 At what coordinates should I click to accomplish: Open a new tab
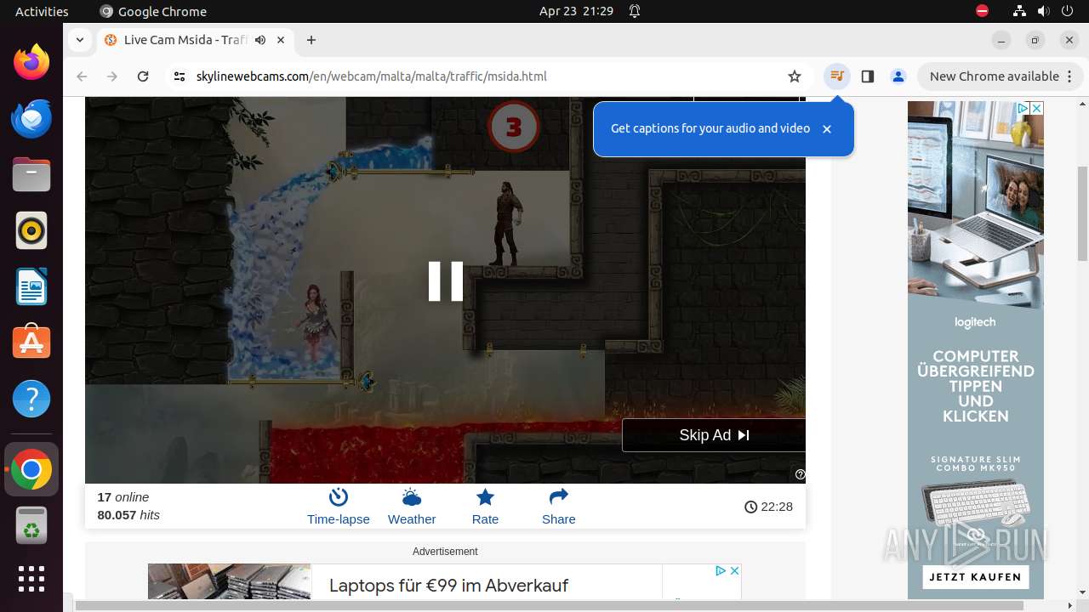click(311, 40)
